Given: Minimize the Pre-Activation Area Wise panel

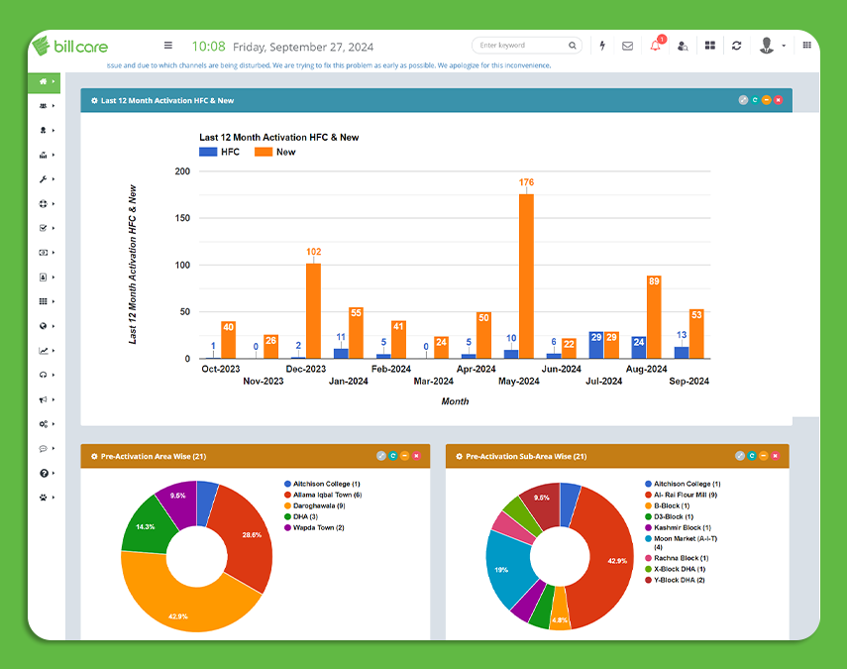Looking at the screenshot, I should click(x=404, y=456).
